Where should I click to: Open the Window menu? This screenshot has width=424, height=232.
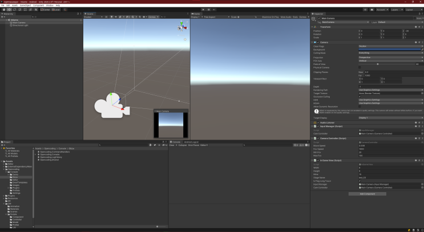(50, 5)
